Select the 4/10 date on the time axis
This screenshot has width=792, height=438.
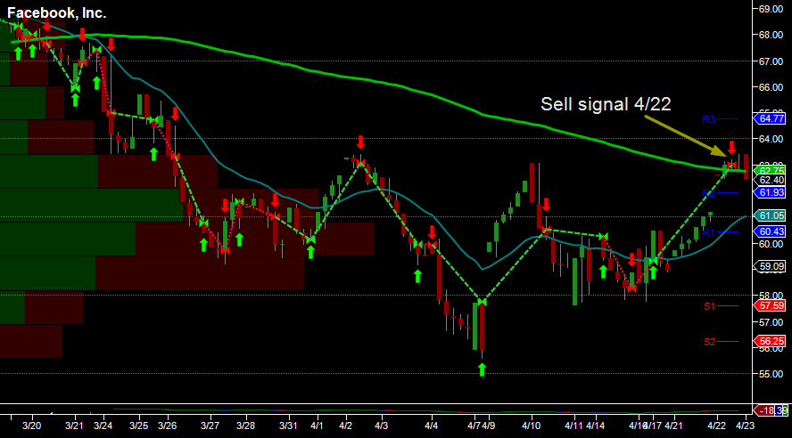pos(531,426)
